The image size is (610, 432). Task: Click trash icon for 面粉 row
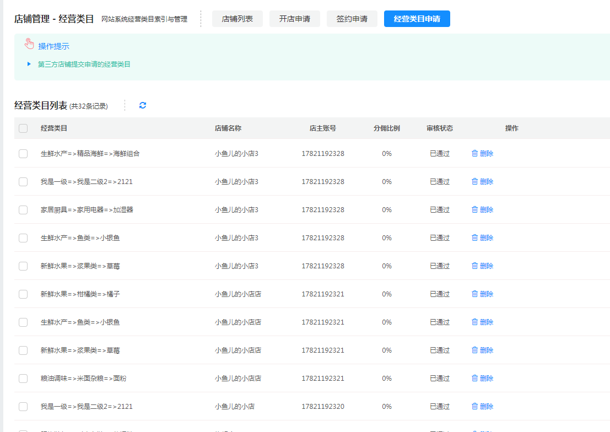click(x=474, y=378)
